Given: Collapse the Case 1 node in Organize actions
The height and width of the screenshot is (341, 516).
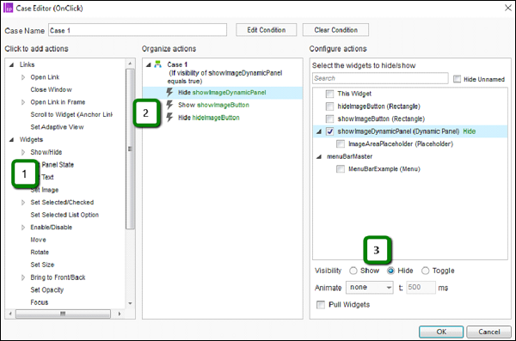Looking at the screenshot, I should click(149, 64).
